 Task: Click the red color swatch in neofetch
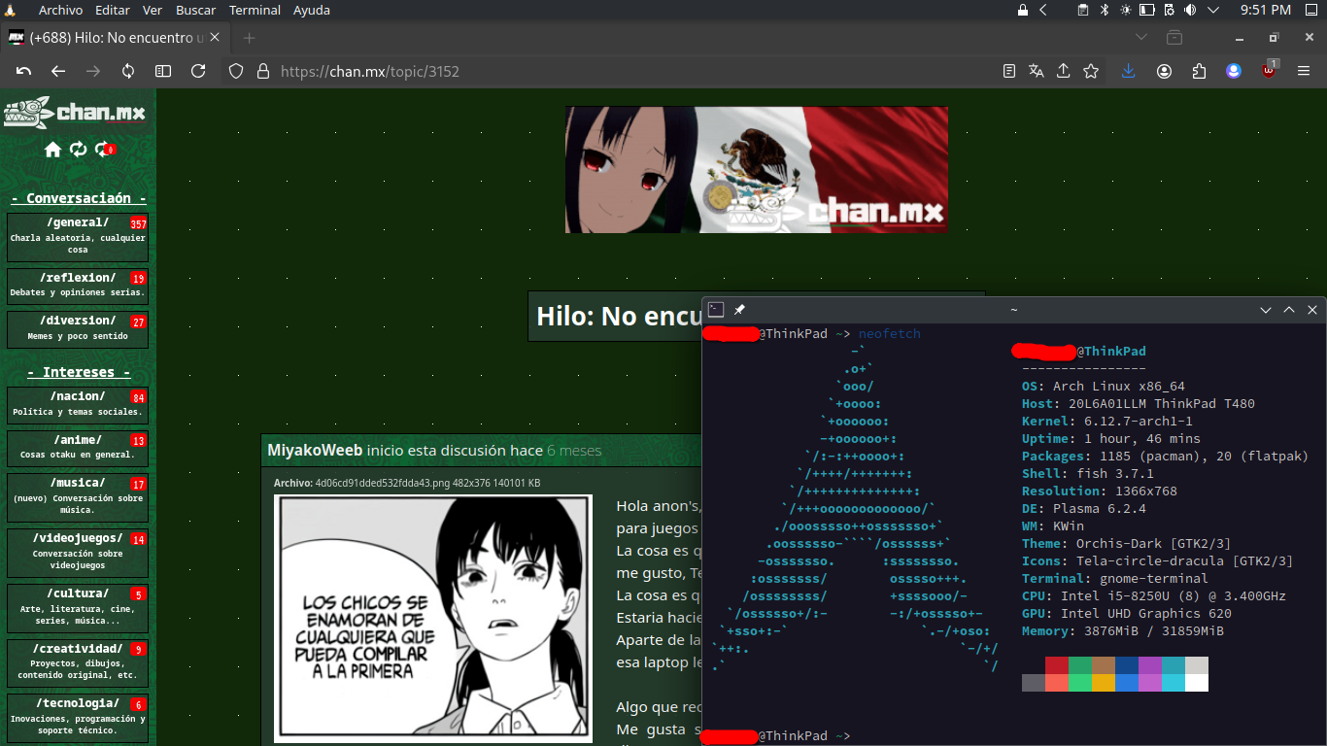tap(1057, 665)
